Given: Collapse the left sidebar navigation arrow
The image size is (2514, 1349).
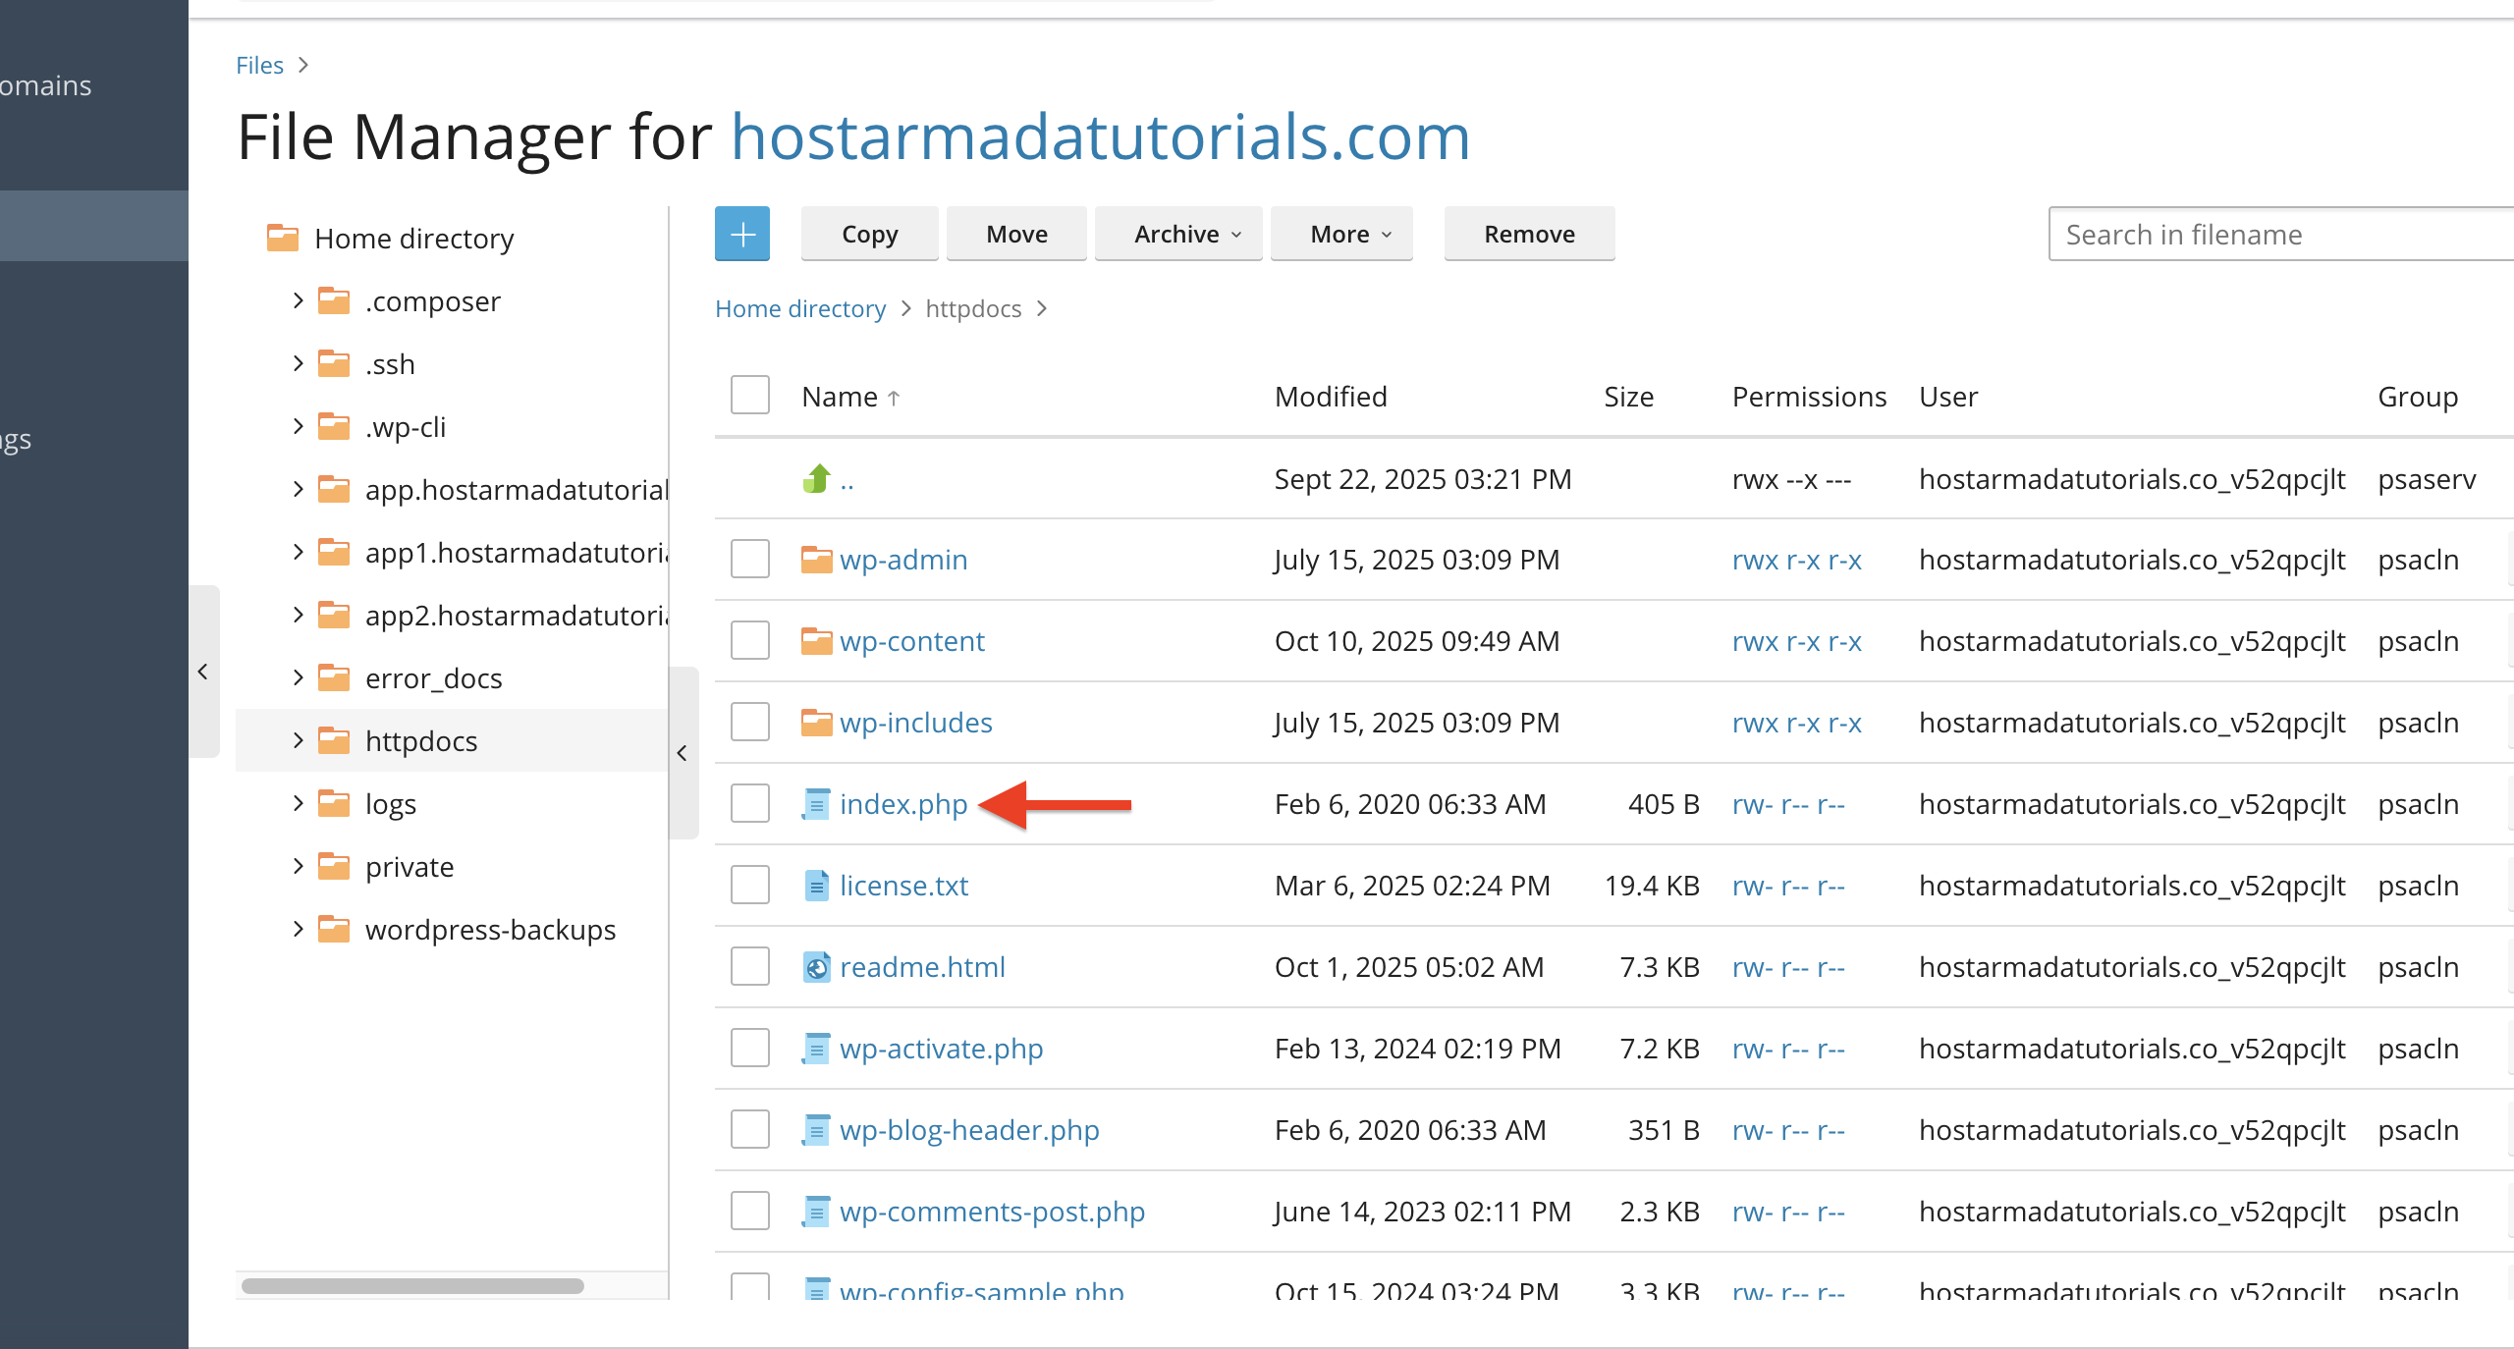Looking at the screenshot, I should 203,672.
